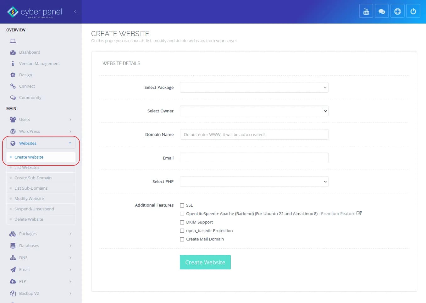Click the Email paper plane icon
The image size is (426, 303).
pos(13,269)
